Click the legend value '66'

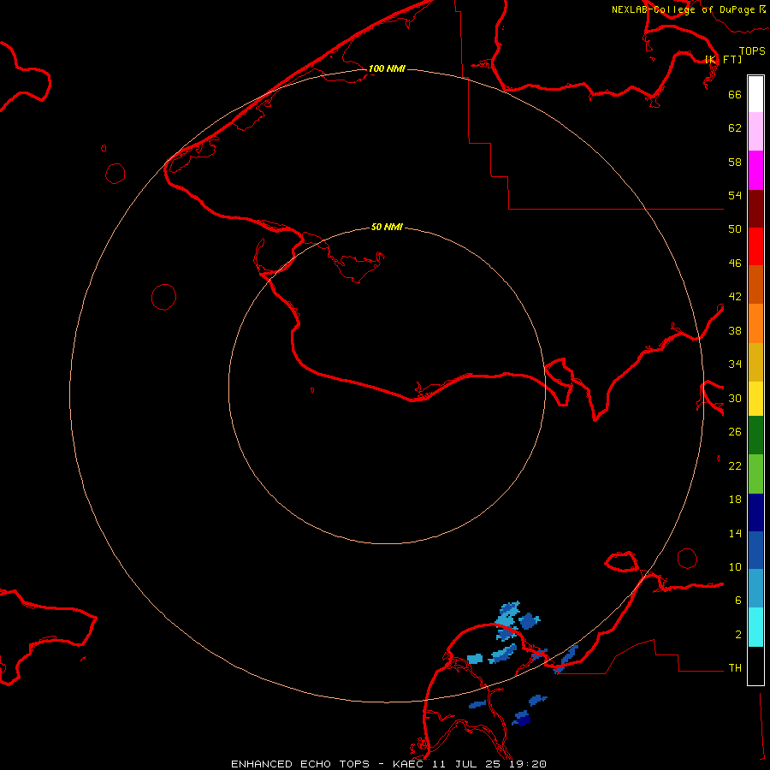pyautogui.click(x=735, y=94)
